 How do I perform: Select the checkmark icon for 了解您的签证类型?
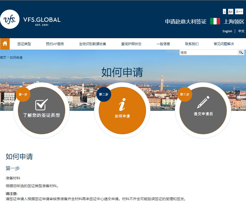(42, 105)
